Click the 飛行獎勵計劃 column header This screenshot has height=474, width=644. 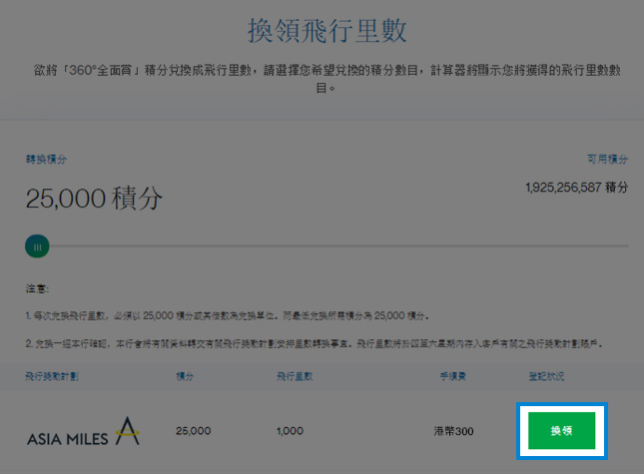pos(52,376)
